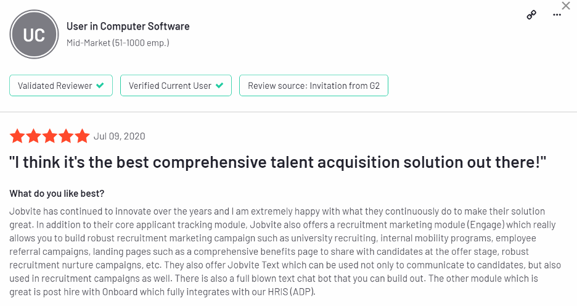Click the second orange rating star
Viewport: 577px width, 306px height.
33,136
